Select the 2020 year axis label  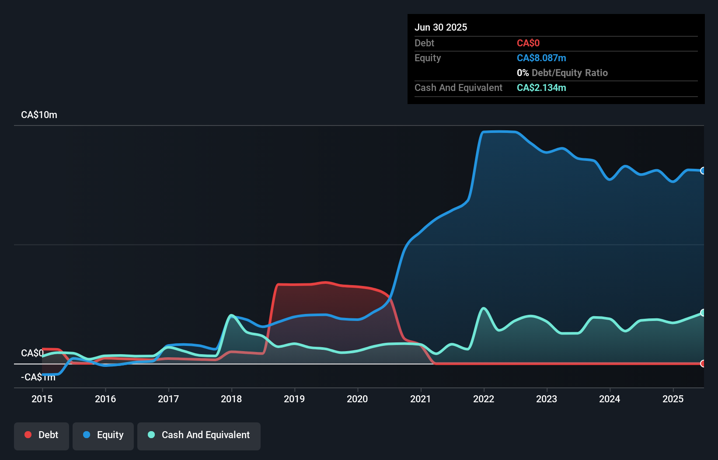[x=357, y=398]
